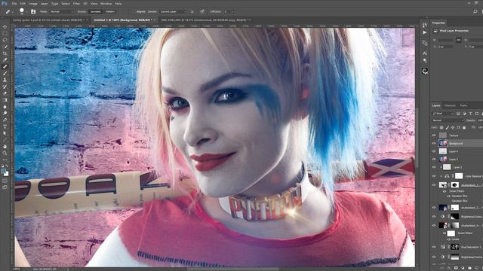Screen dimensions: 483x271
Task: Set Source to Pattern
Action: click(110, 11)
